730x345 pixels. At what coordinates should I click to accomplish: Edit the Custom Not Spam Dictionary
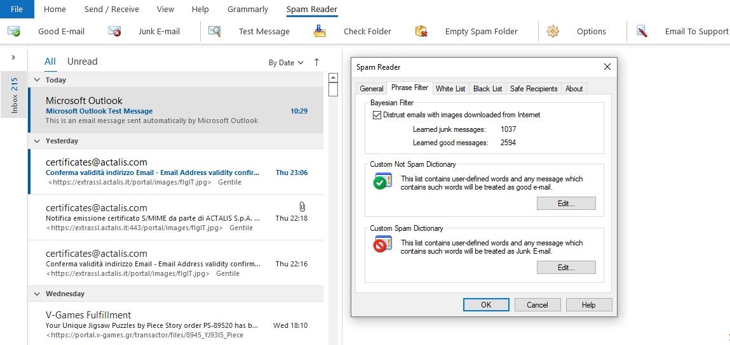pos(566,204)
